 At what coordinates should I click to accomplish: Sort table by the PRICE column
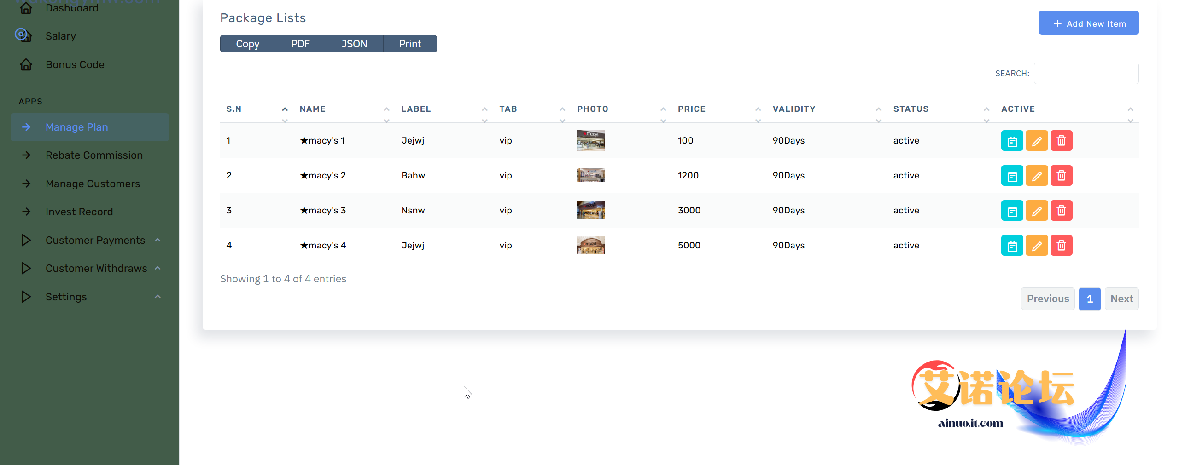coord(692,109)
